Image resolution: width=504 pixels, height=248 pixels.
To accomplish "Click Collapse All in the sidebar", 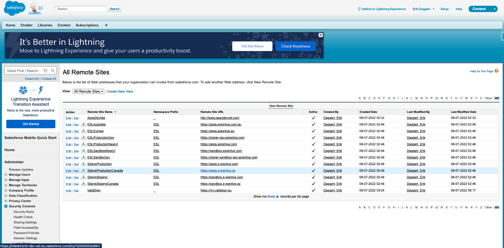I will (49, 79).
